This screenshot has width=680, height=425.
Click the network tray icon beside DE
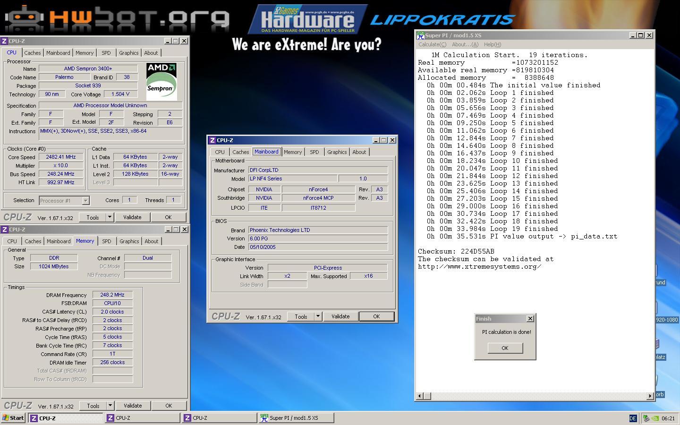coord(646,418)
